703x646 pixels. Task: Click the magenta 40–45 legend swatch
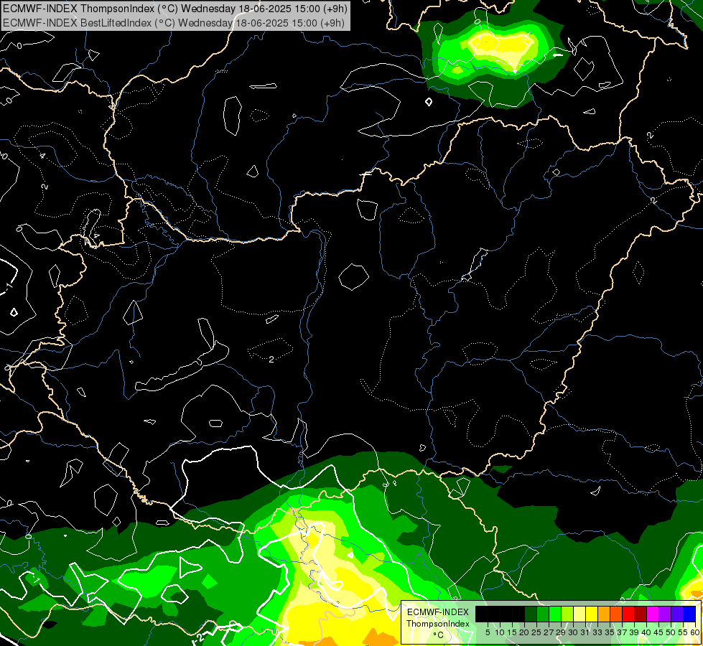click(x=653, y=614)
